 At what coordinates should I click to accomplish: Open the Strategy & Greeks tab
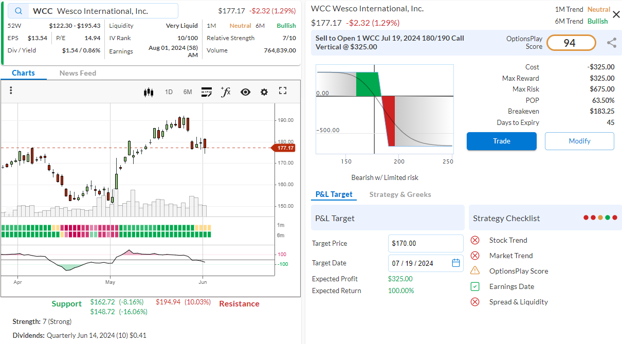[x=400, y=194]
